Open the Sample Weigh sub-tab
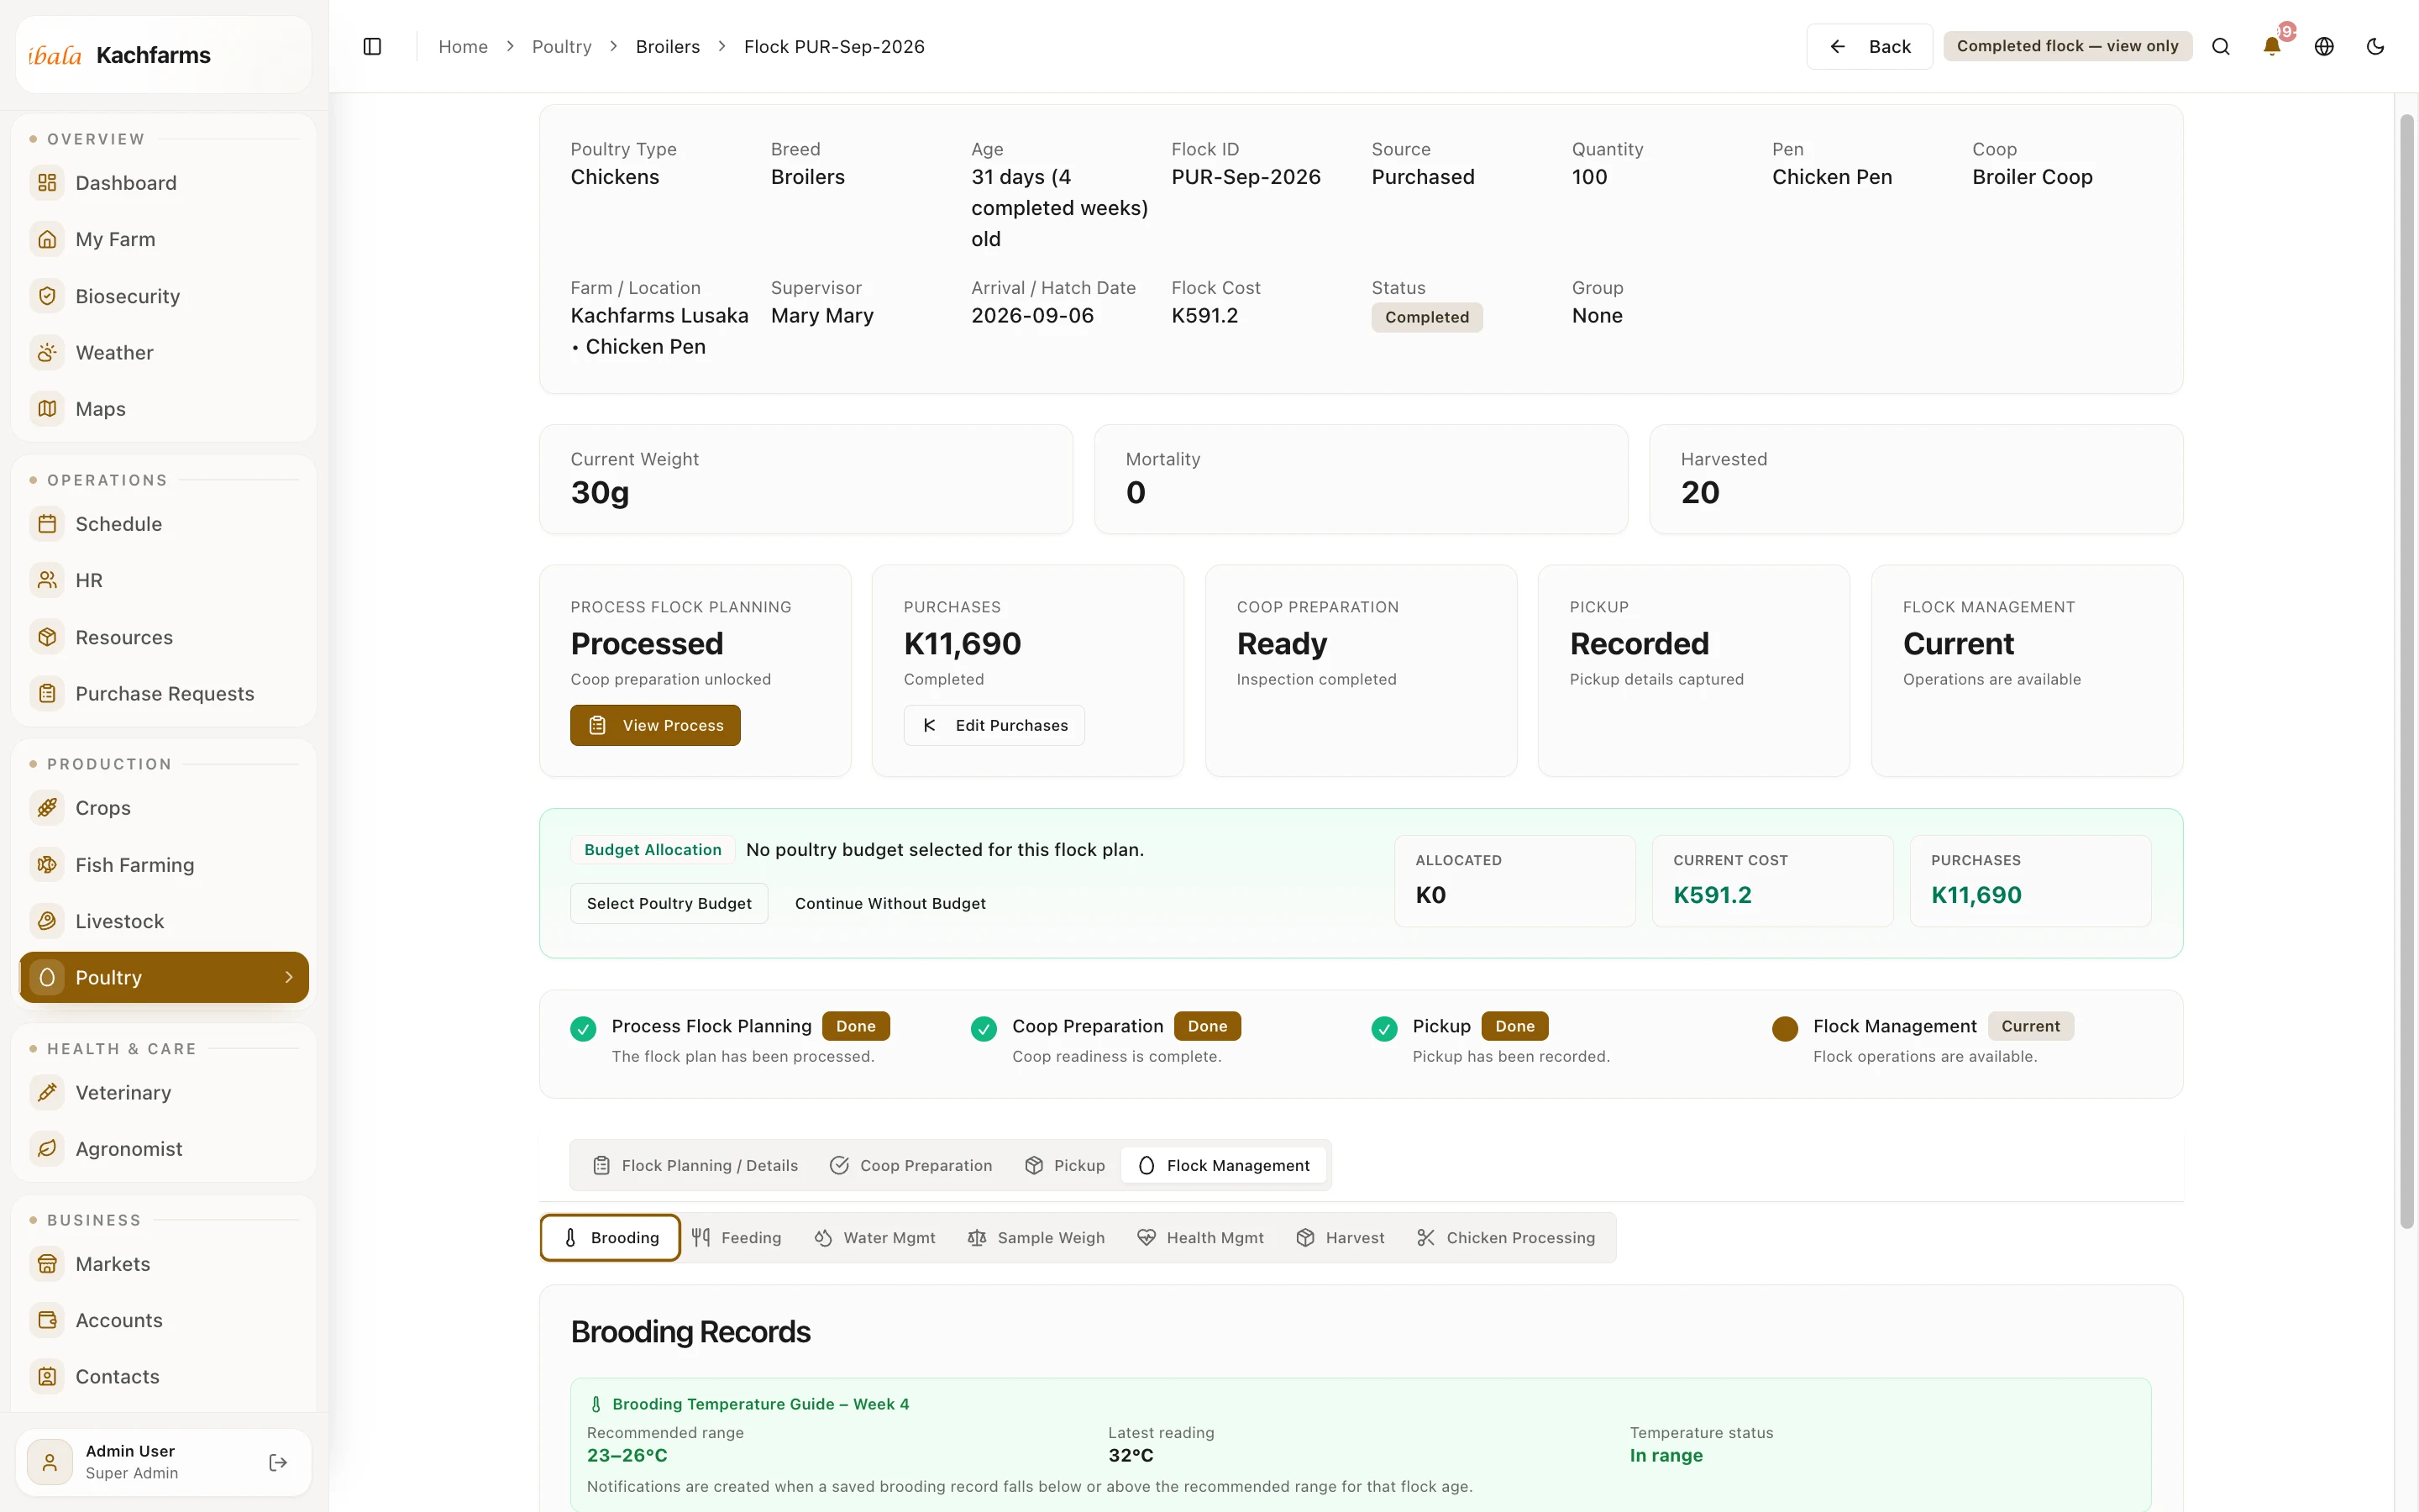The image size is (2419, 1512). click(x=1036, y=1238)
